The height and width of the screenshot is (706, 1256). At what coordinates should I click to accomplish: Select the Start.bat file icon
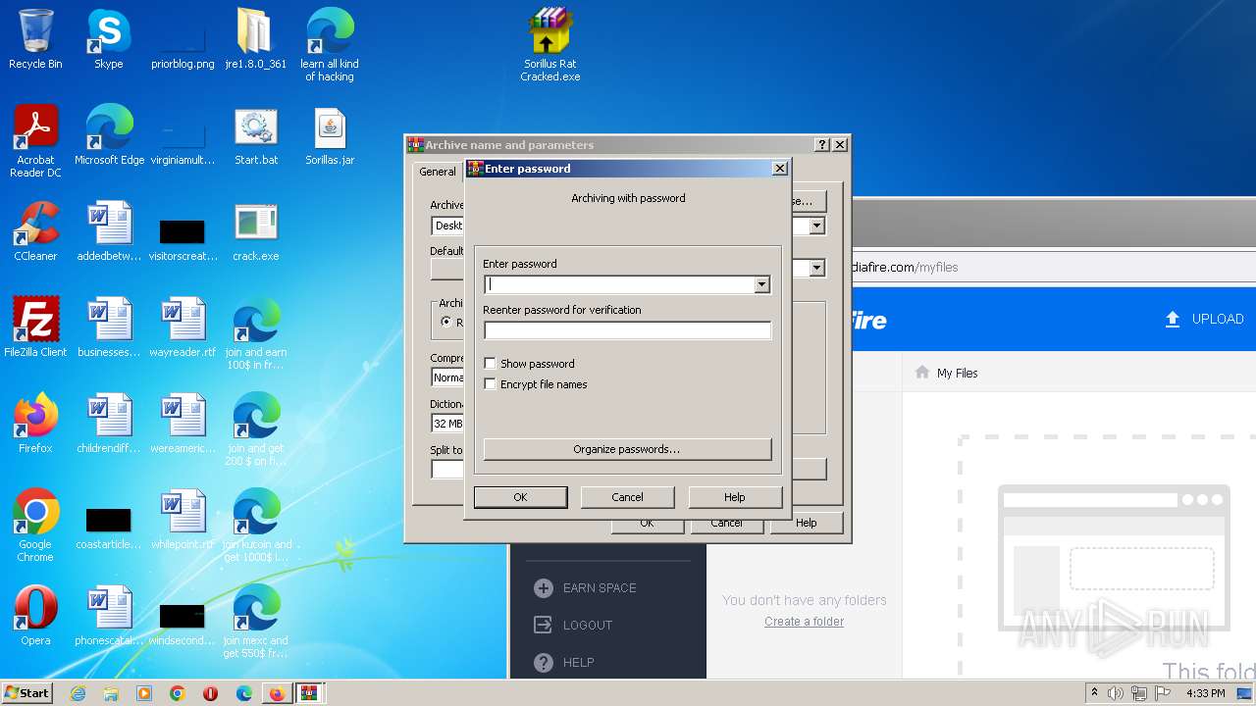pyautogui.click(x=256, y=135)
